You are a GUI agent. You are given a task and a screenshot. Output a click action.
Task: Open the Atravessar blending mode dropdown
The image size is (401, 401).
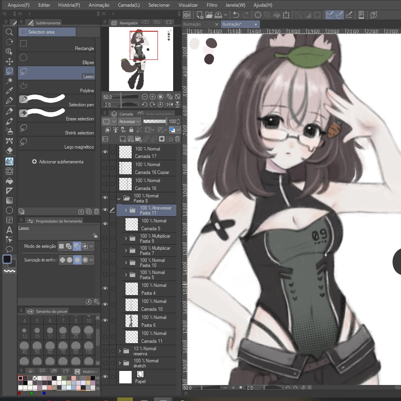click(129, 122)
